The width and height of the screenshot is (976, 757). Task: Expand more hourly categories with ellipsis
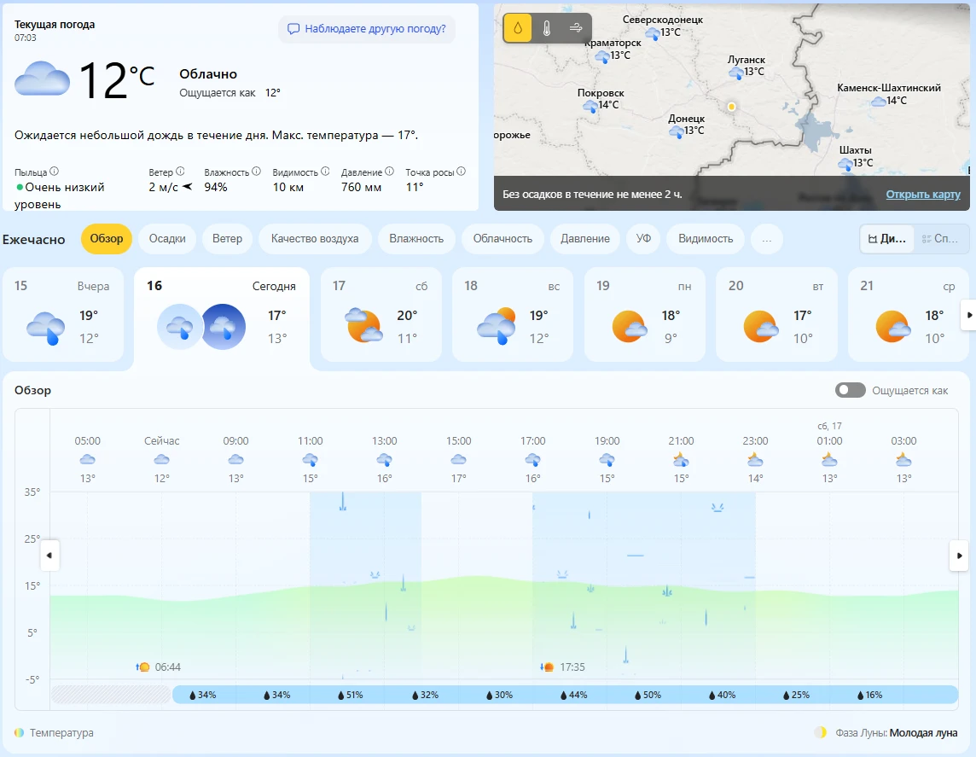767,239
